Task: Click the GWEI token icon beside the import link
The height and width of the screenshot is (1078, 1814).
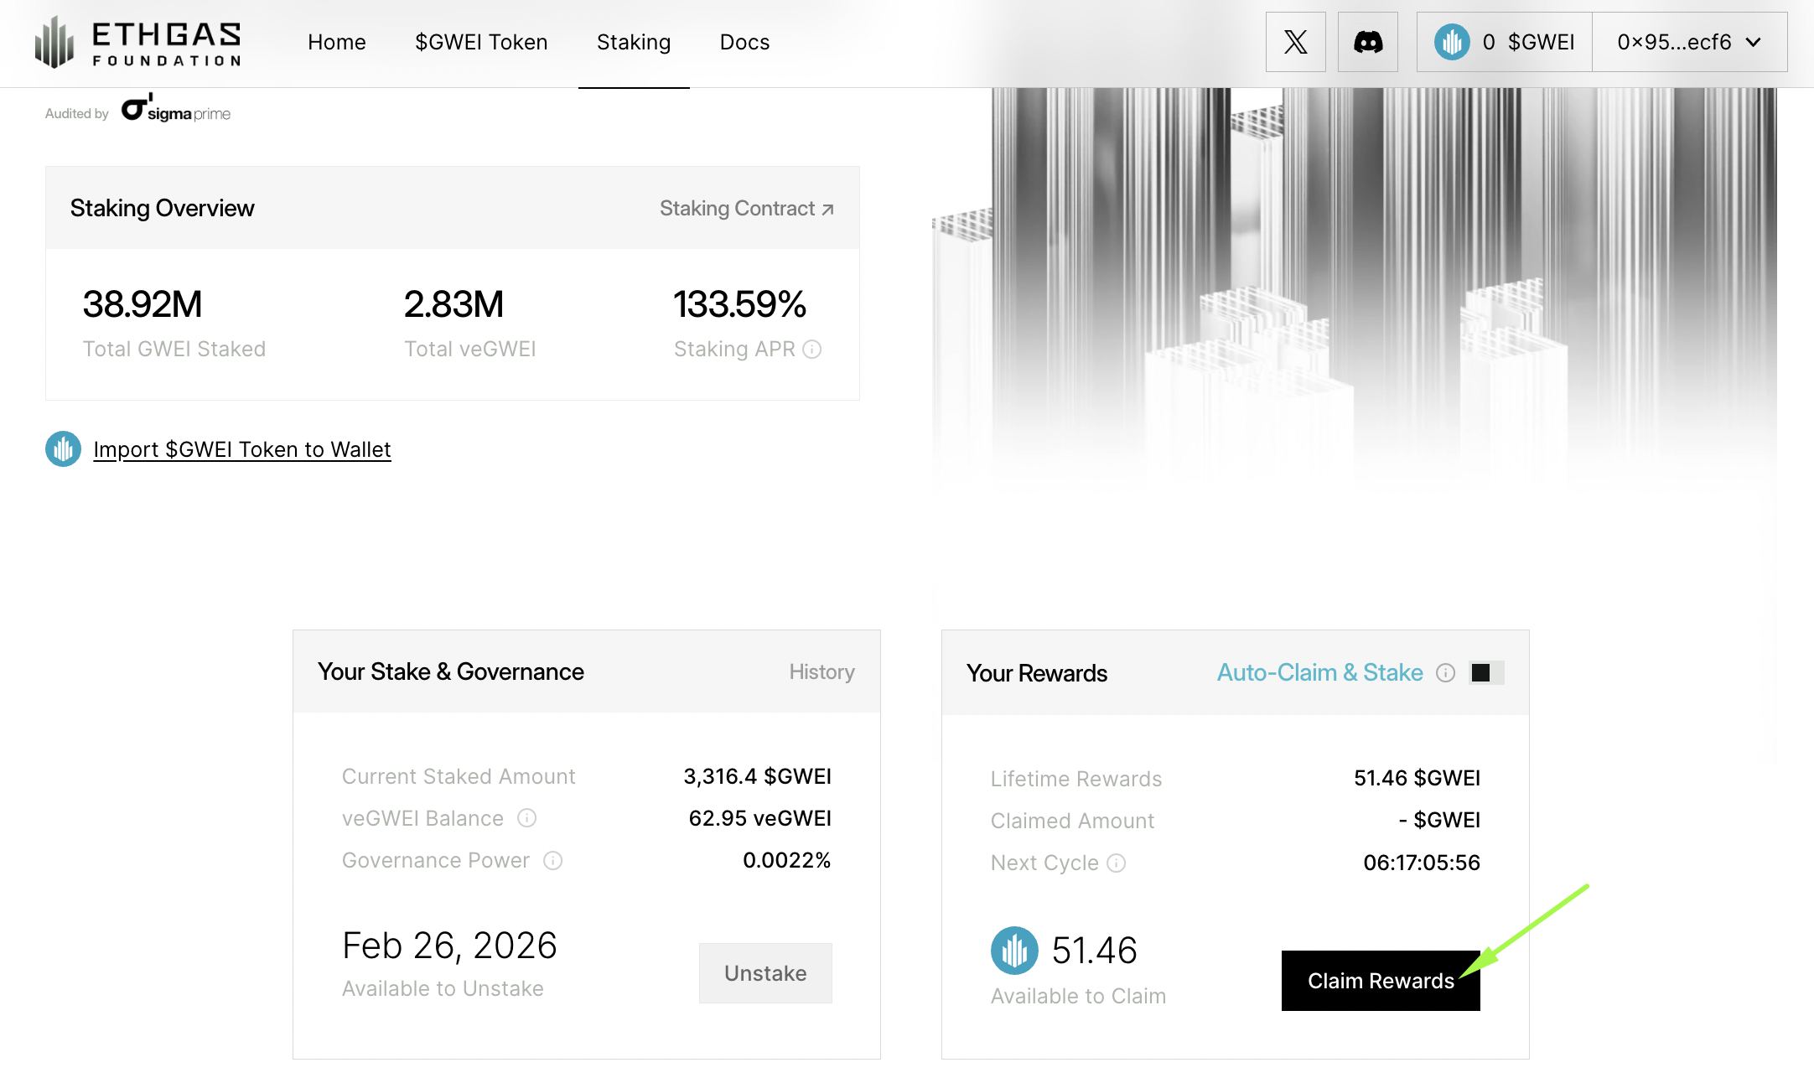Action: pyautogui.click(x=63, y=449)
